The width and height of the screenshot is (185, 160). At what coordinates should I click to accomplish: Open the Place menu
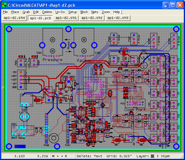[x=15, y=12]
